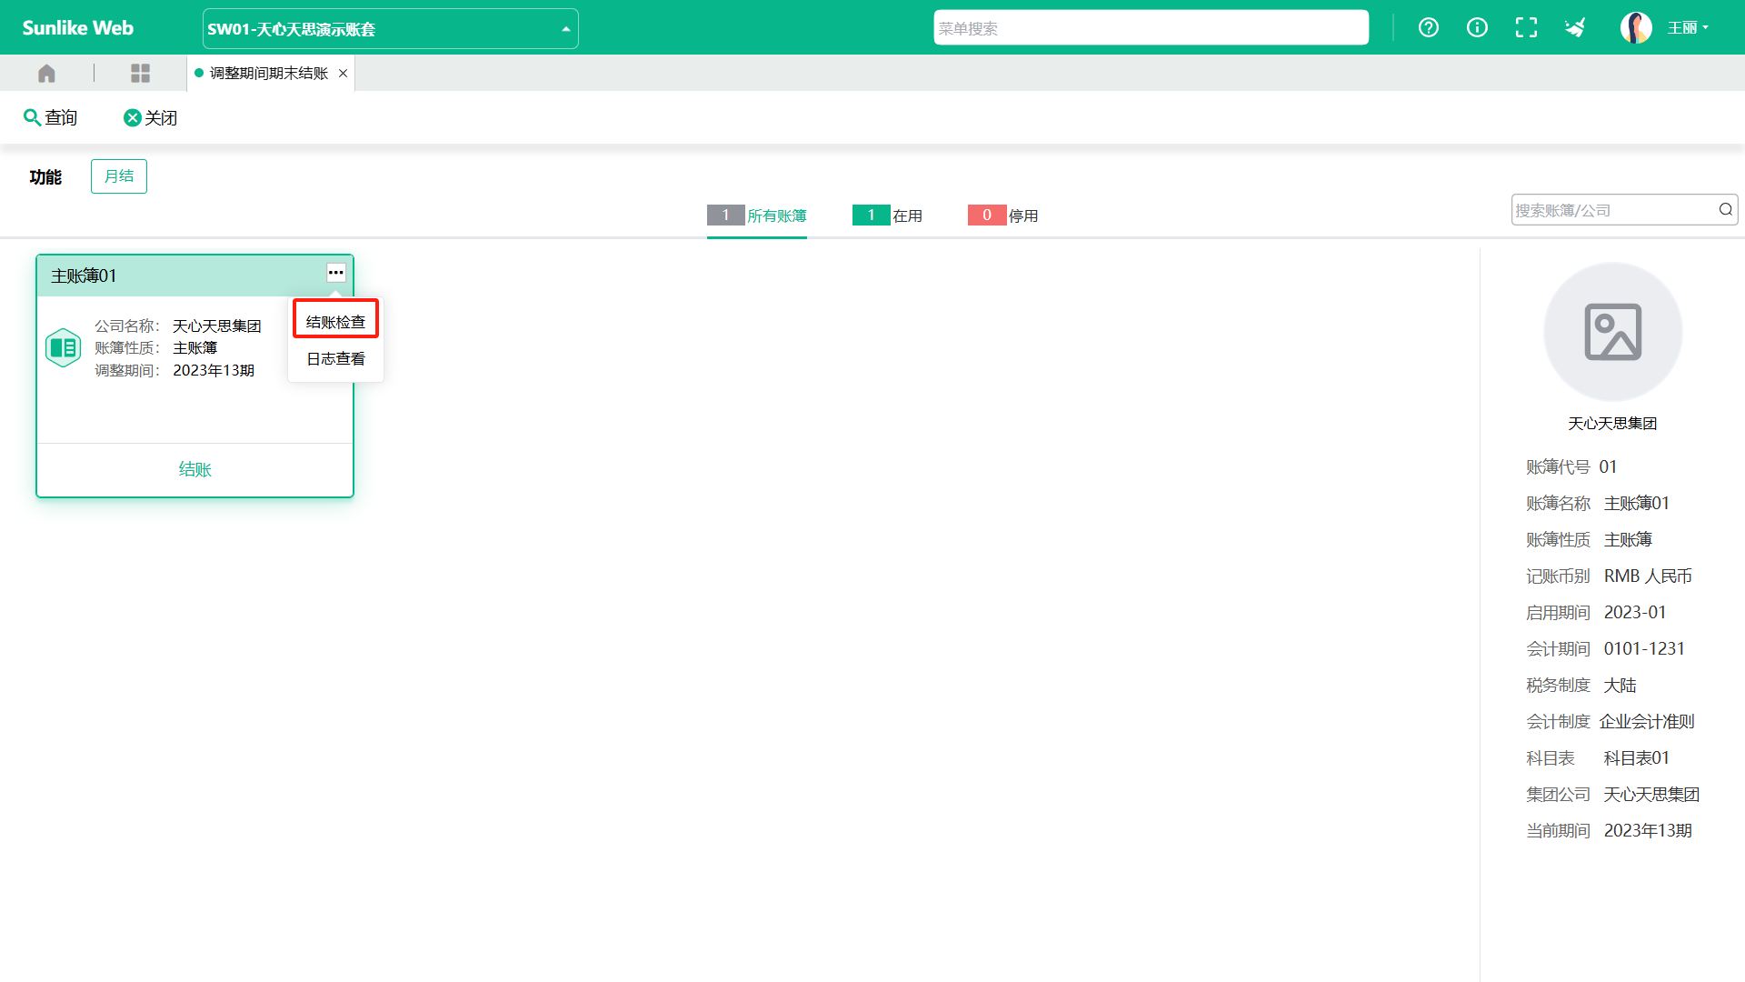Click the help question mark icon

1429,28
